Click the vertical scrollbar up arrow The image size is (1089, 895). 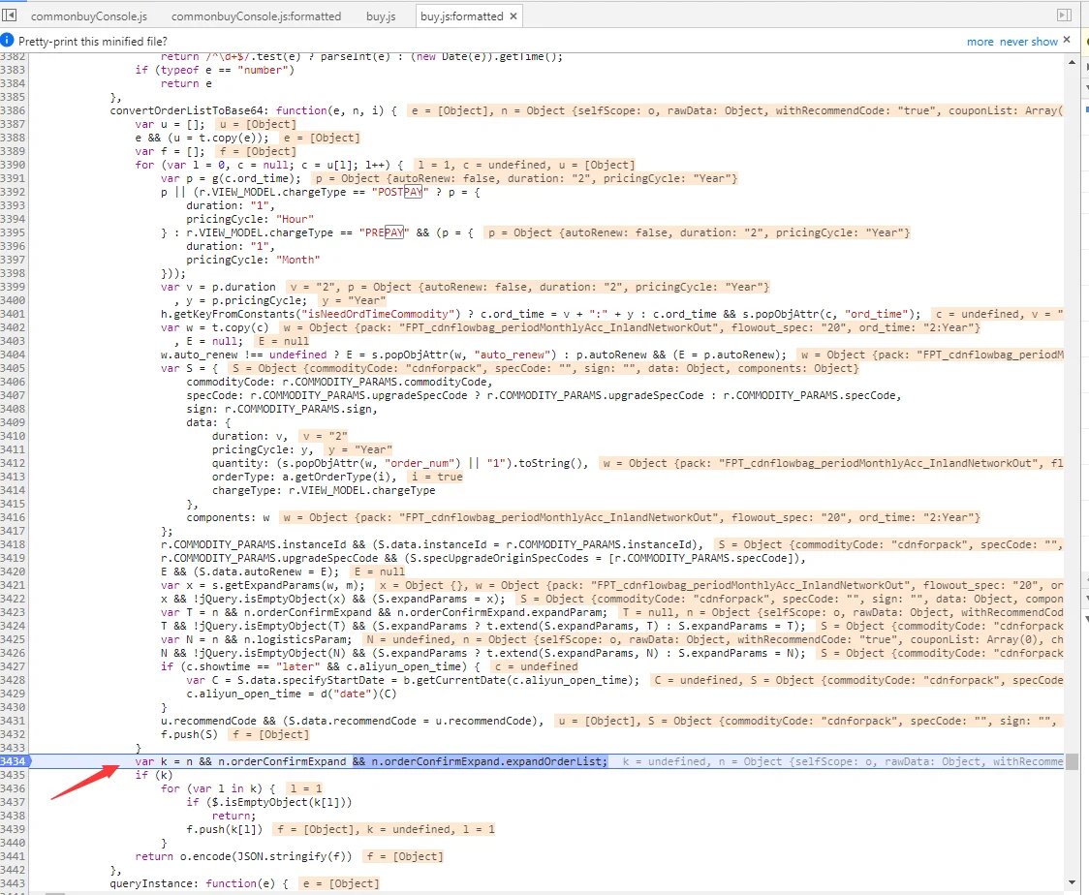click(1073, 63)
